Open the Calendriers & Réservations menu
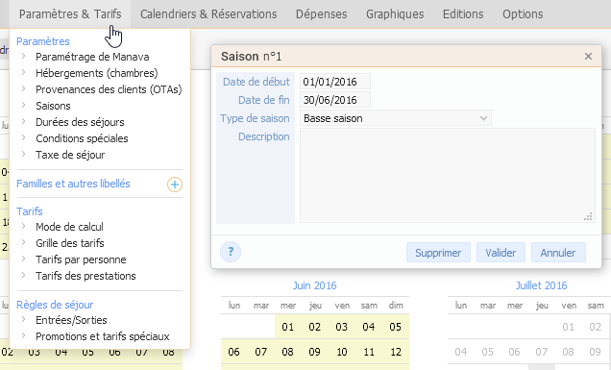 tap(208, 14)
